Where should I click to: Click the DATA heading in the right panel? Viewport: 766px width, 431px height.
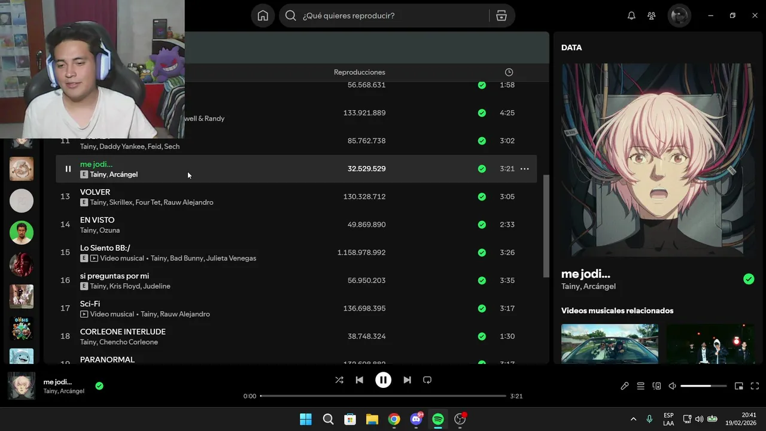572,47
